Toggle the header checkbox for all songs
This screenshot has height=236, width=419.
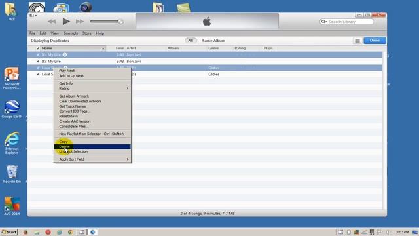38,48
